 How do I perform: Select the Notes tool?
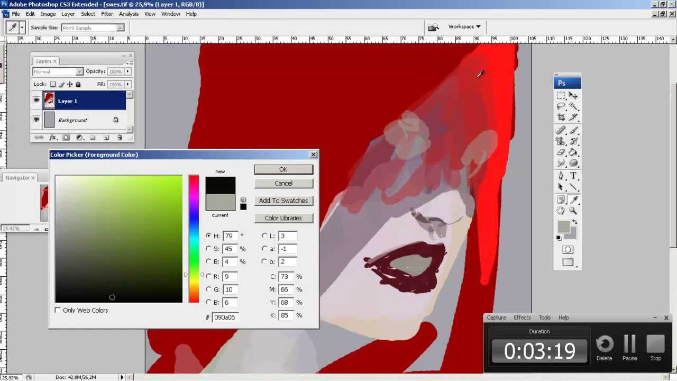click(561, 200)
